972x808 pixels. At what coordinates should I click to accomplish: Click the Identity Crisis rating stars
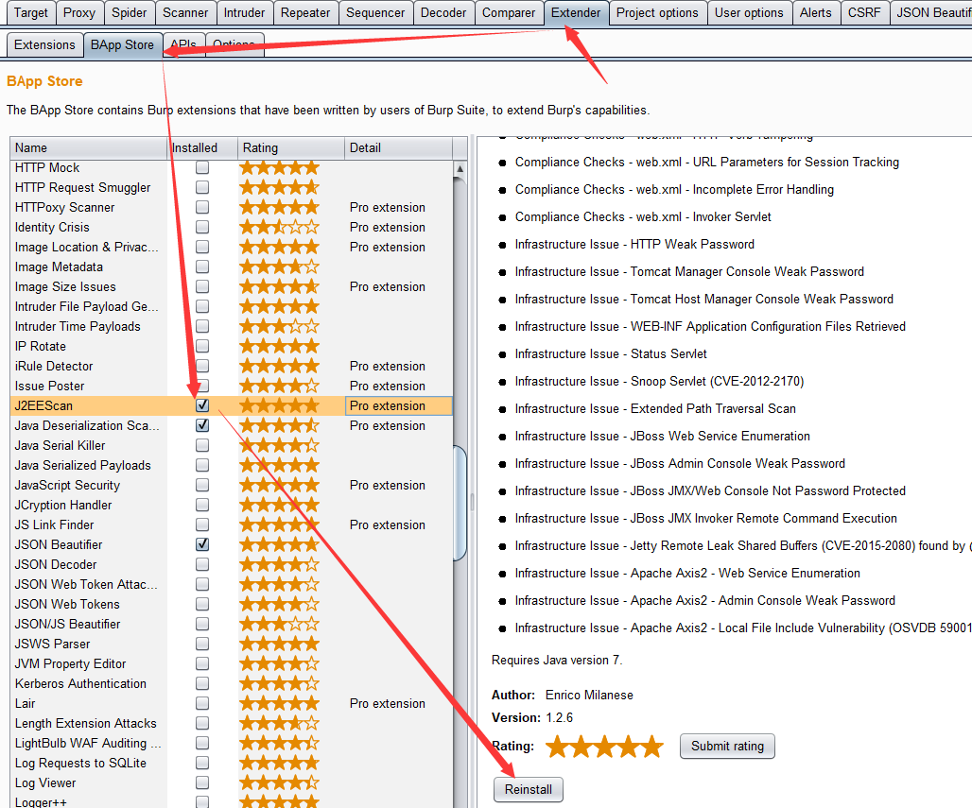point(280,227)
